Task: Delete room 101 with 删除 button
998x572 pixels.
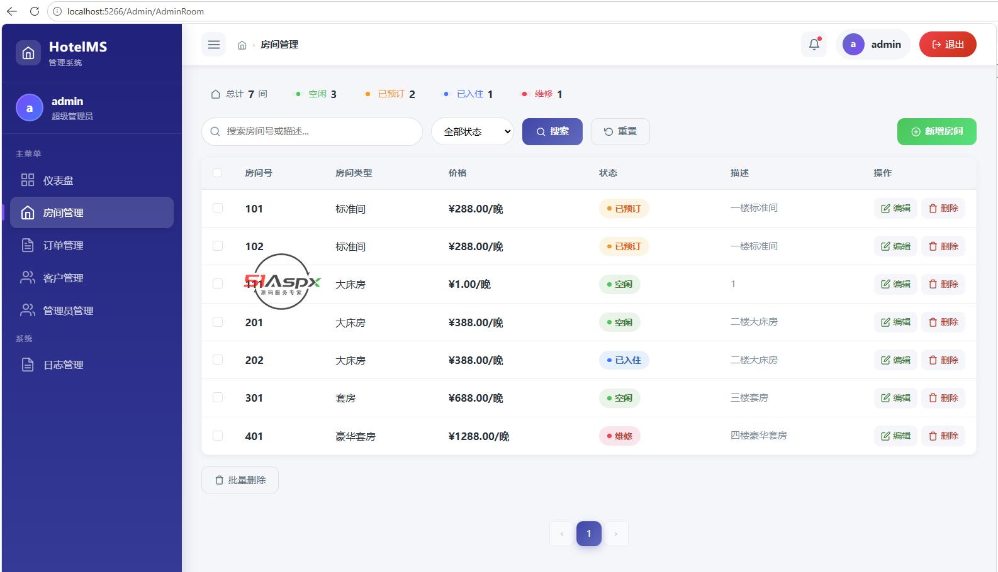Action: [943, 208]
